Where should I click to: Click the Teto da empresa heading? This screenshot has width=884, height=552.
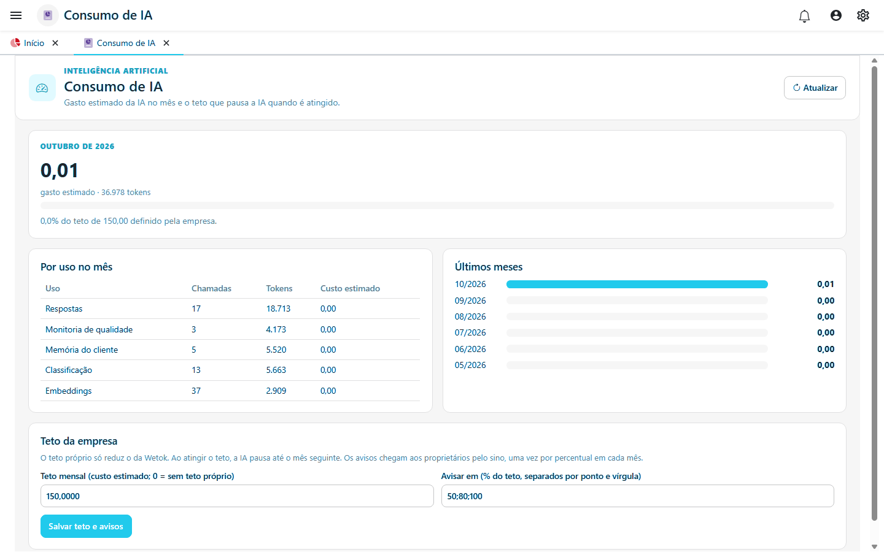pos(79,441)
